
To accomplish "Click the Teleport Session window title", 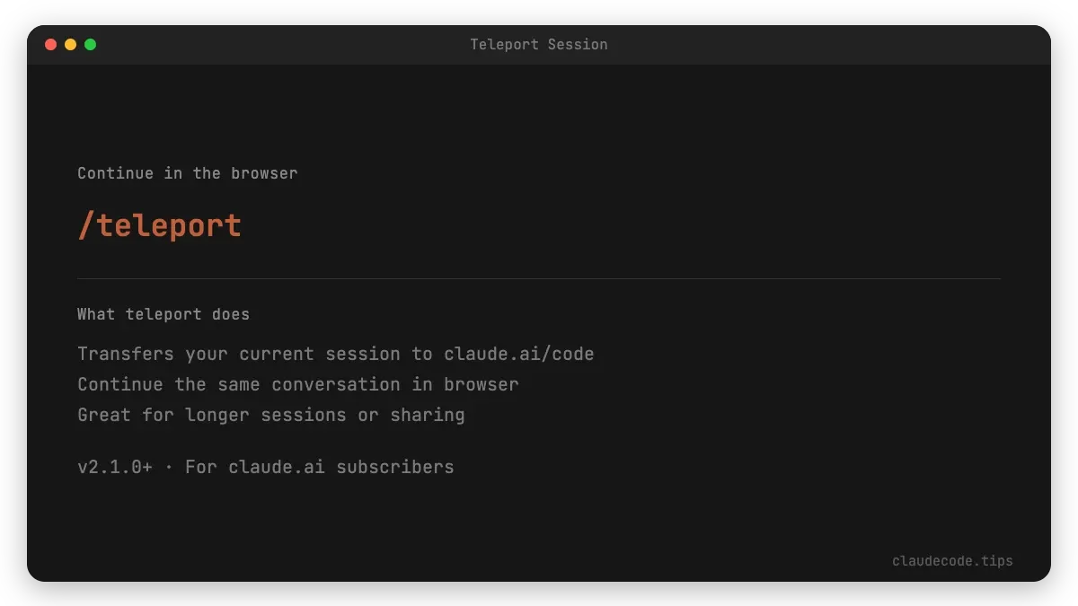I will pos(538,44).
